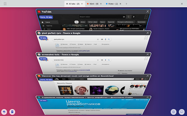187x116 pixels.
Task: Click 'All tabs' label on 'screenshot ttols' card
Action: pos(43,59)
